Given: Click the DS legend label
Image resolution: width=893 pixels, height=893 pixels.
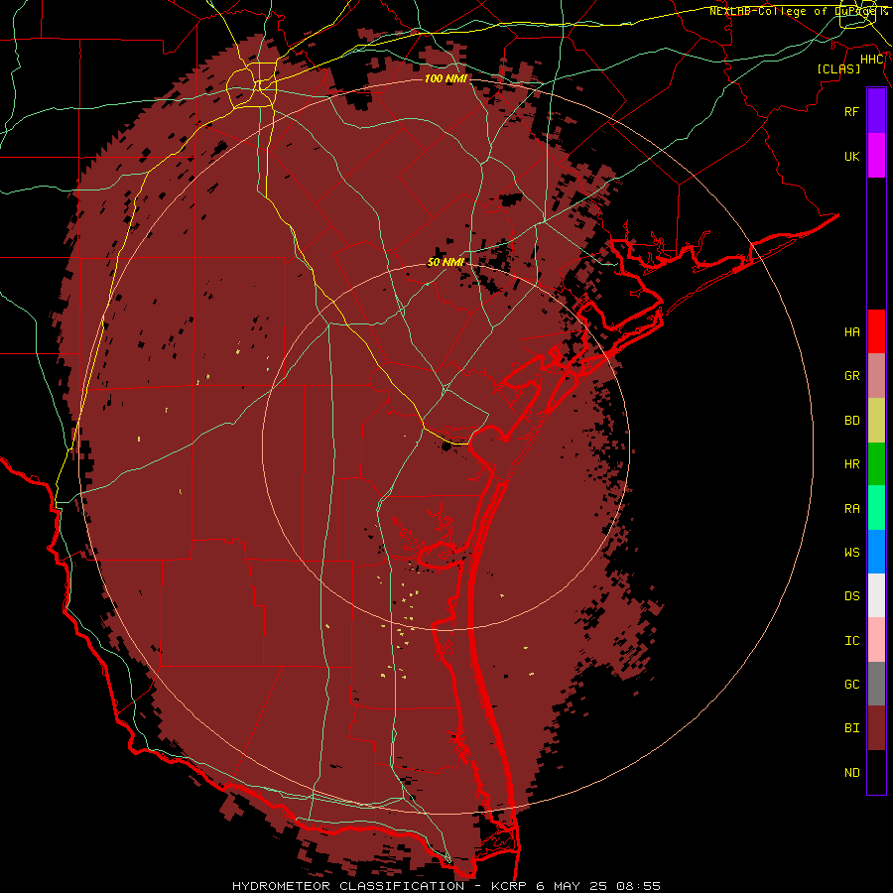Looking at the screenshot, I should [x=851, y=596].
